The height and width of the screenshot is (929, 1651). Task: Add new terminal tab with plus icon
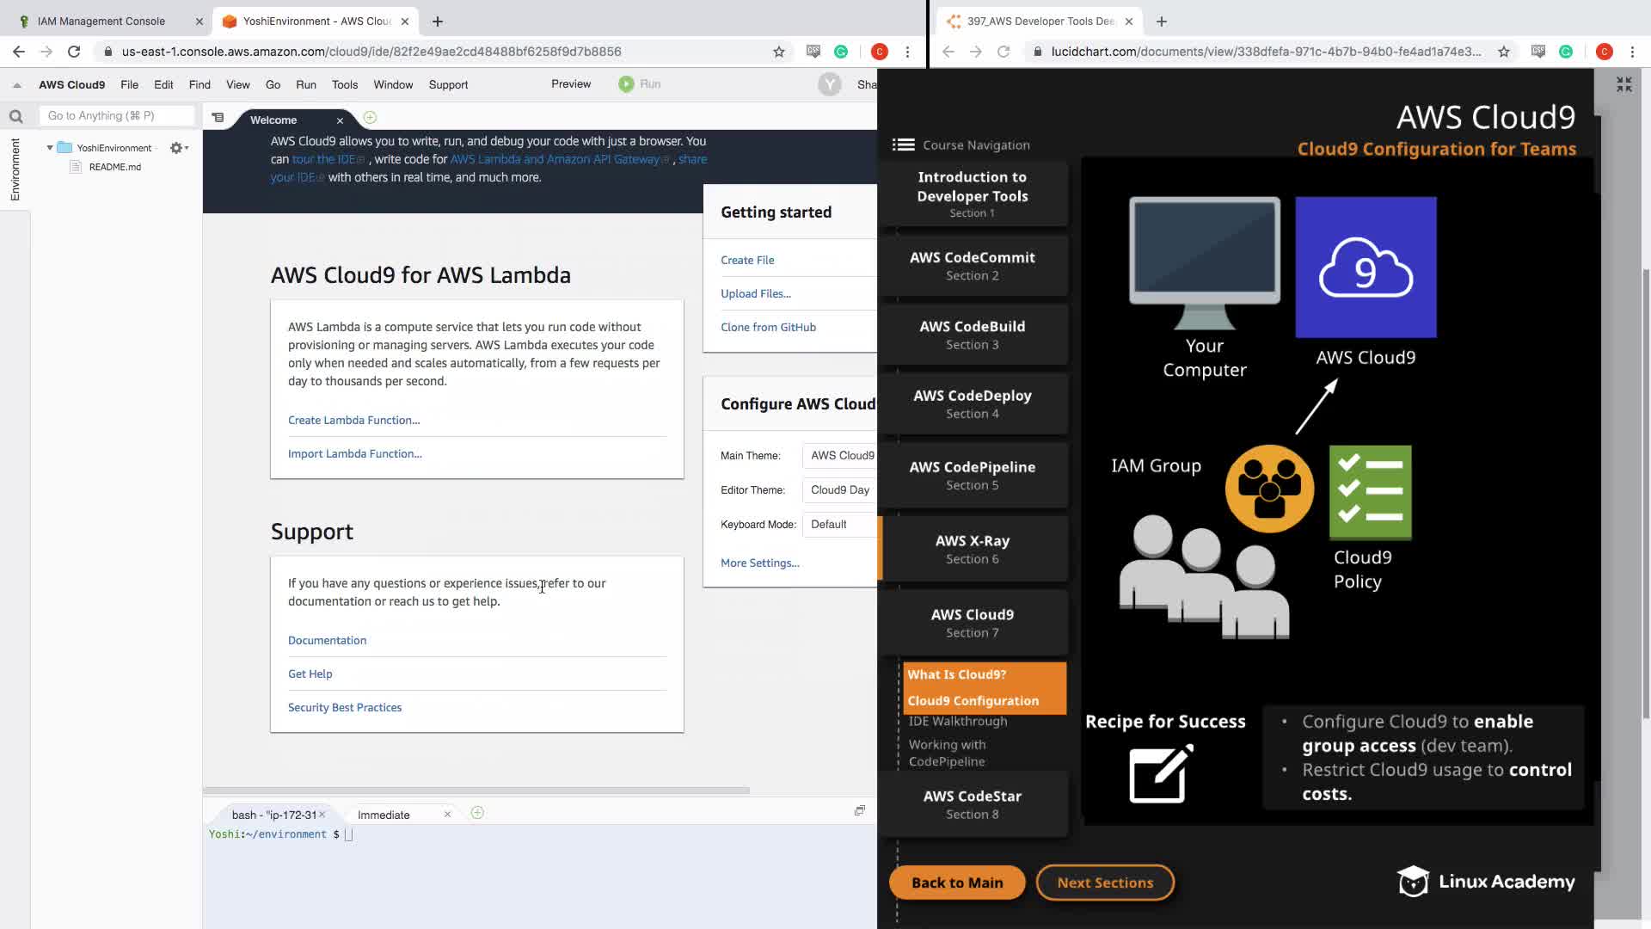point(477,813)
